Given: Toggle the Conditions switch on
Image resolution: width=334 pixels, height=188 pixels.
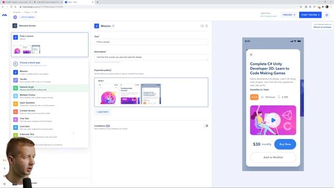Looking at the screenshot, I should [x=206, y=126].
